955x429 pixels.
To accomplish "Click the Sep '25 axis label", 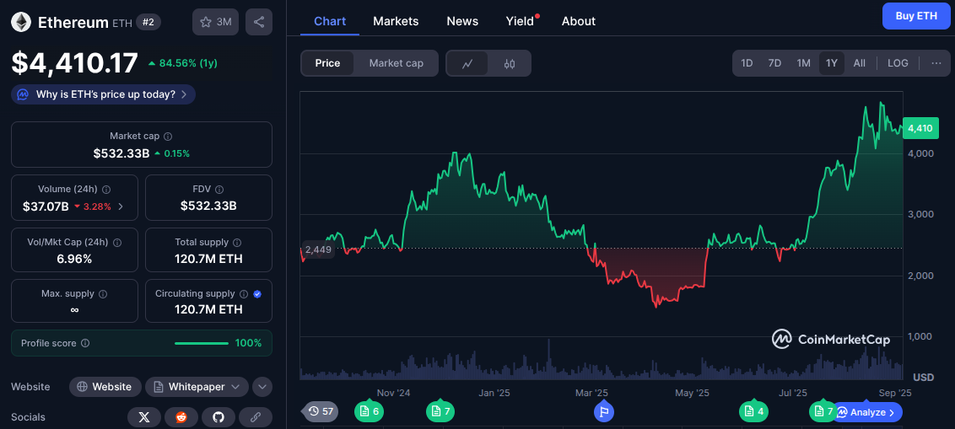I will pos(897,393).
